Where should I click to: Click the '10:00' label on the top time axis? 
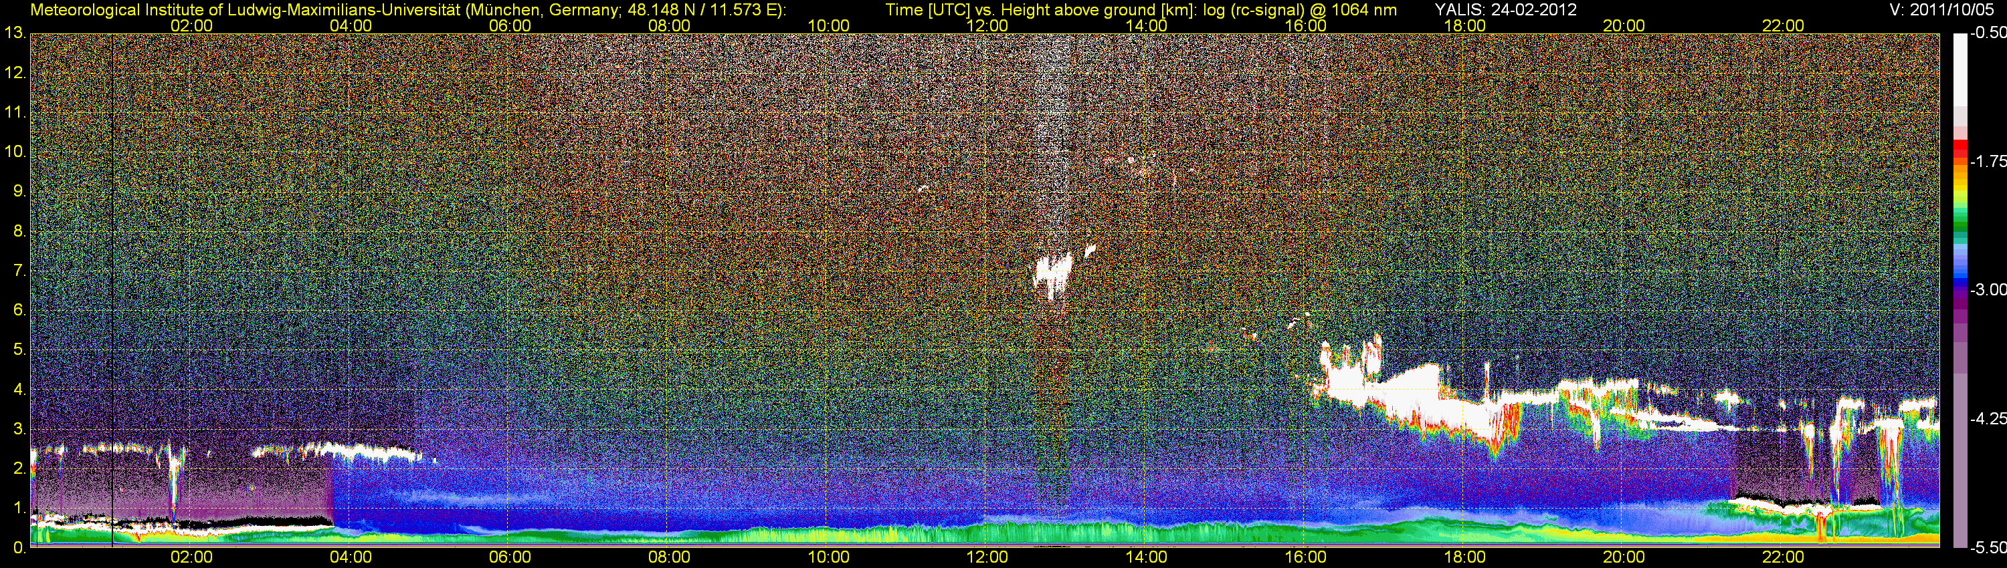point(828,25)
